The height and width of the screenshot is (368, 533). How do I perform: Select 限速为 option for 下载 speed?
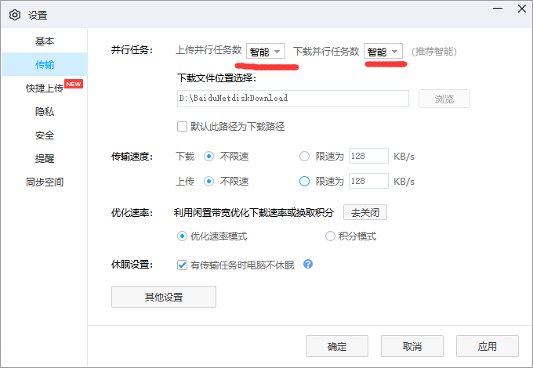(x=304, y=156)
